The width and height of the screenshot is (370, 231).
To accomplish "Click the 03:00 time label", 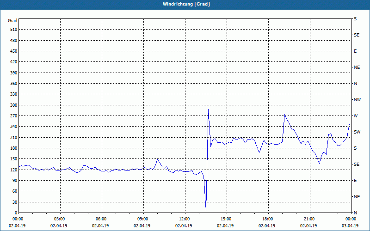I will pyautogui.click(x=59, y=219).
